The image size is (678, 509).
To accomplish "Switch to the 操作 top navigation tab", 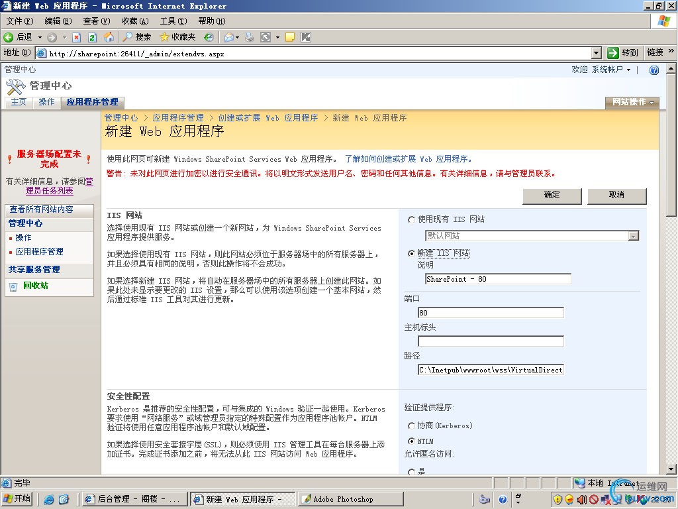I will click(47, 102).
